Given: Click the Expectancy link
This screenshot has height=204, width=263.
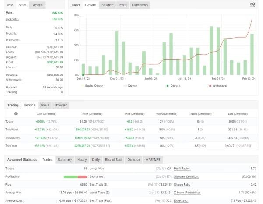Looking at the screenshot, I should [181, 200].
